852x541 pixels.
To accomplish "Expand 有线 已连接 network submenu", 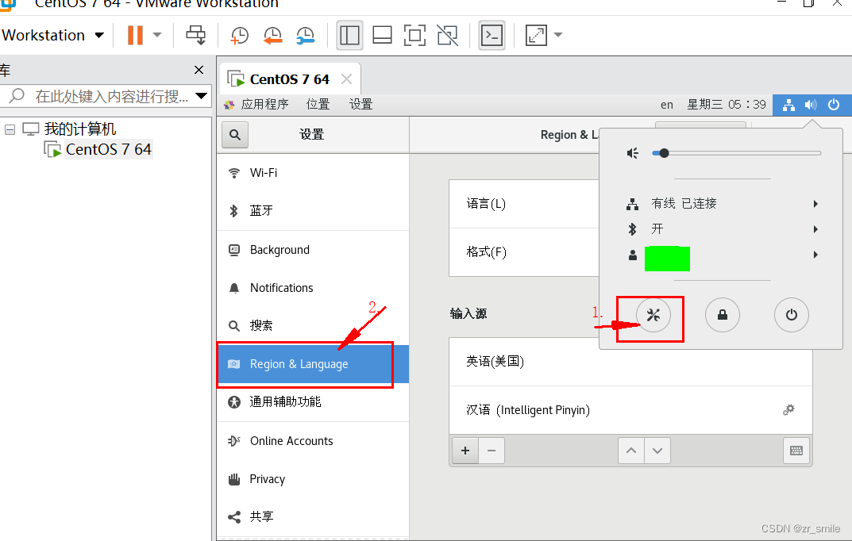I will point(722,204).
